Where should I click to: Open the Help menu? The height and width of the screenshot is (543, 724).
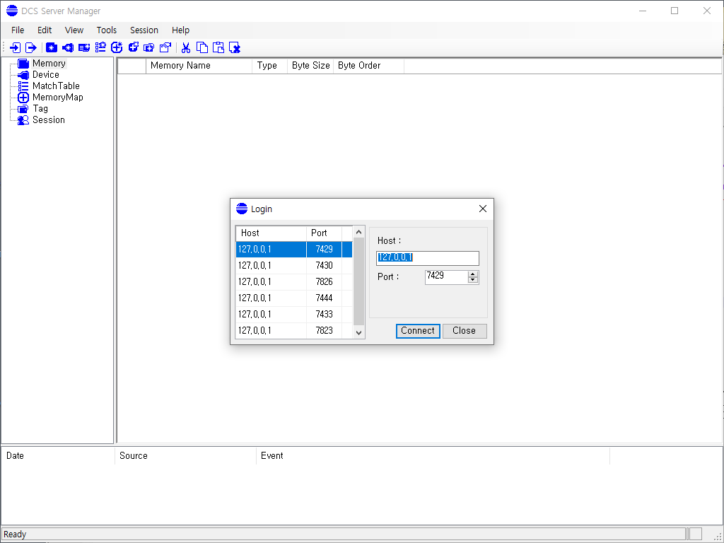coord(180,30)
